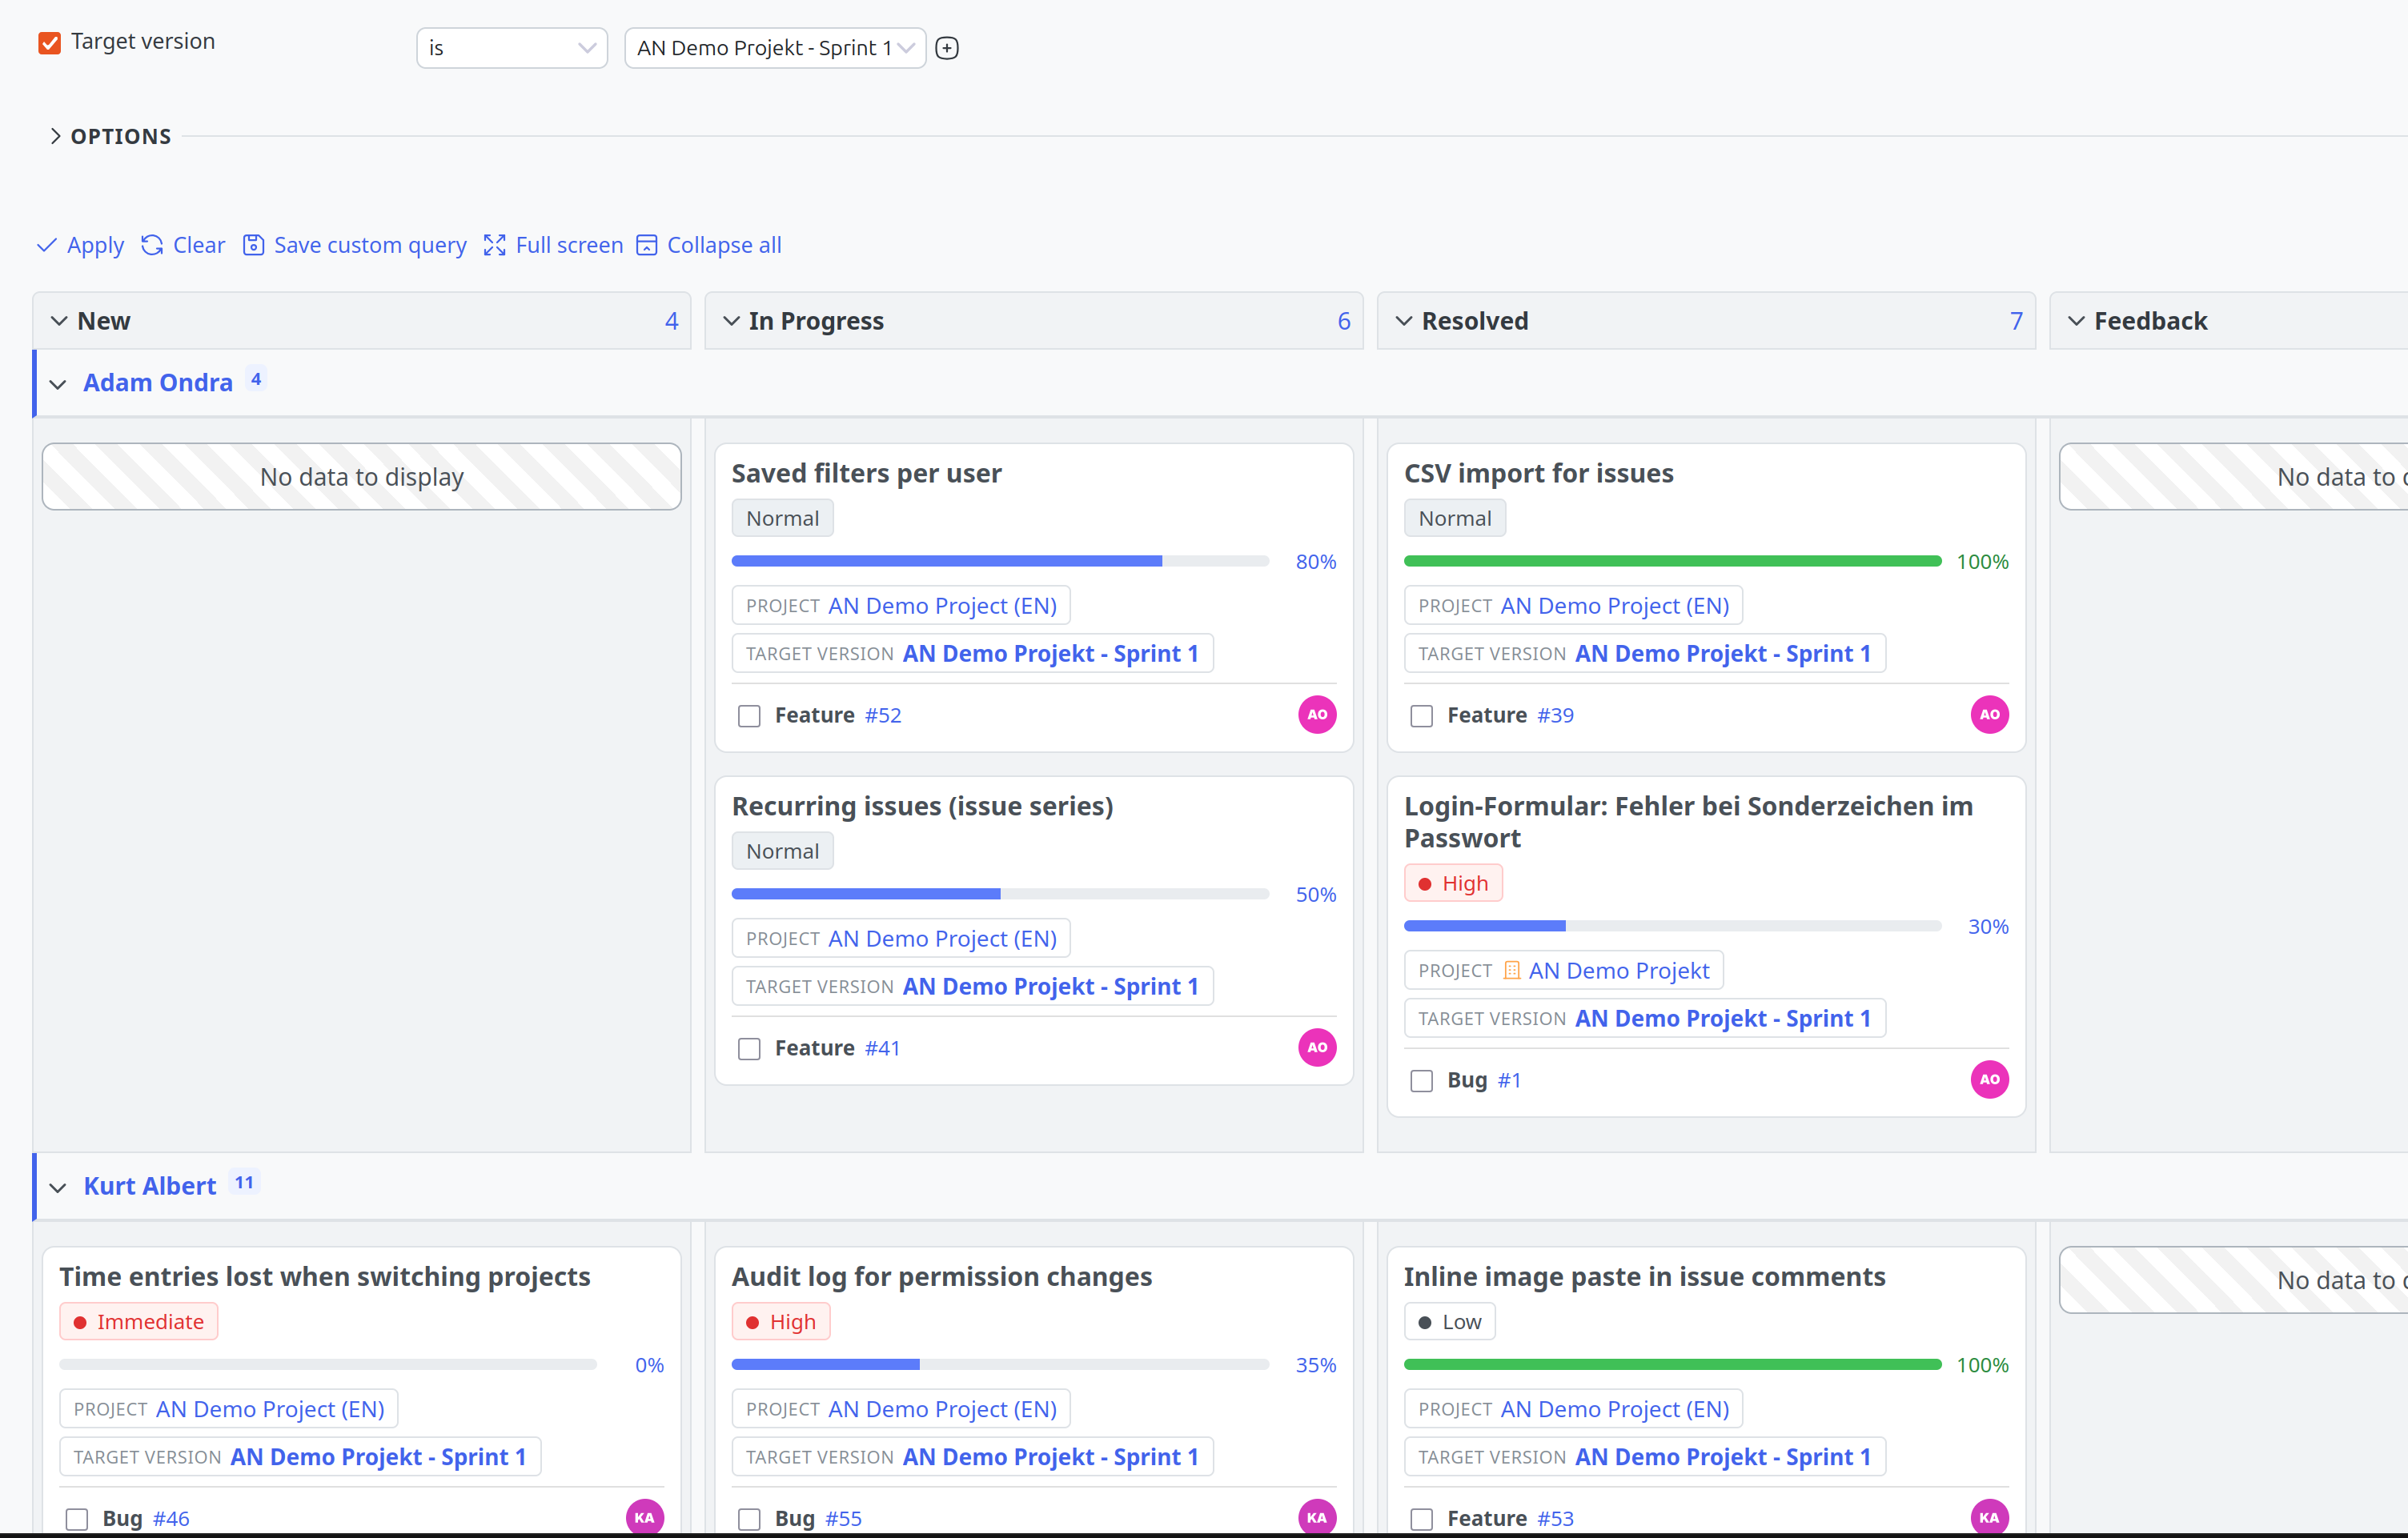
Task: Open KA avatar on Feature #53 card
Action: (x=1989, y=1517)
